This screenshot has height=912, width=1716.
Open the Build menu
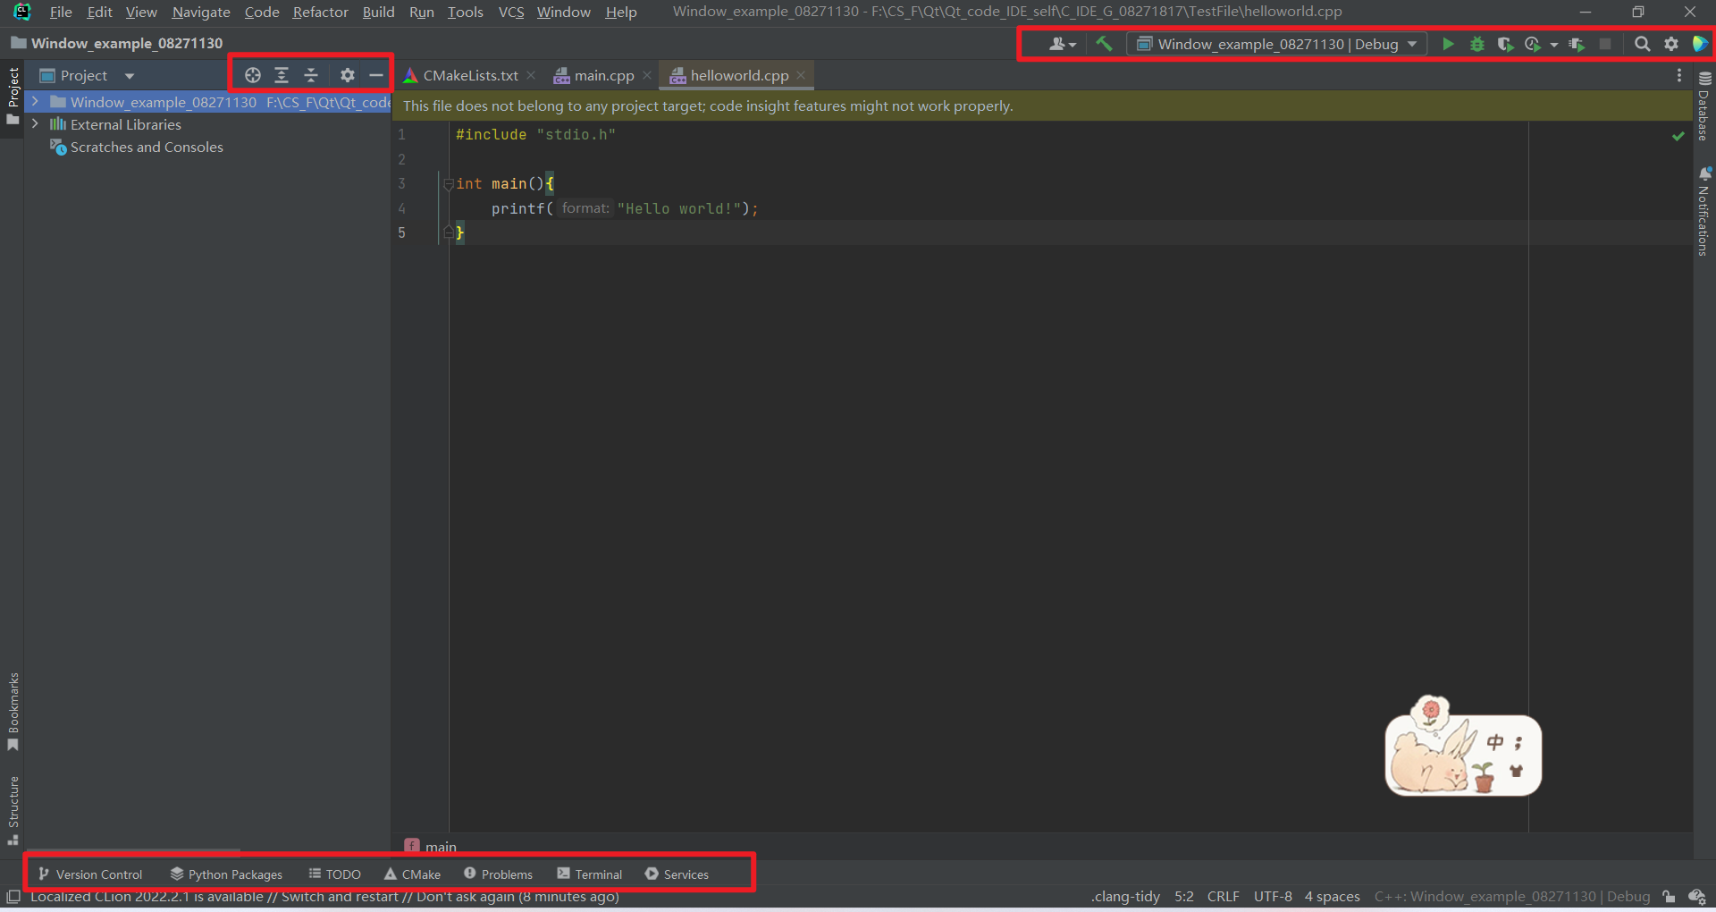pos(378,12)
